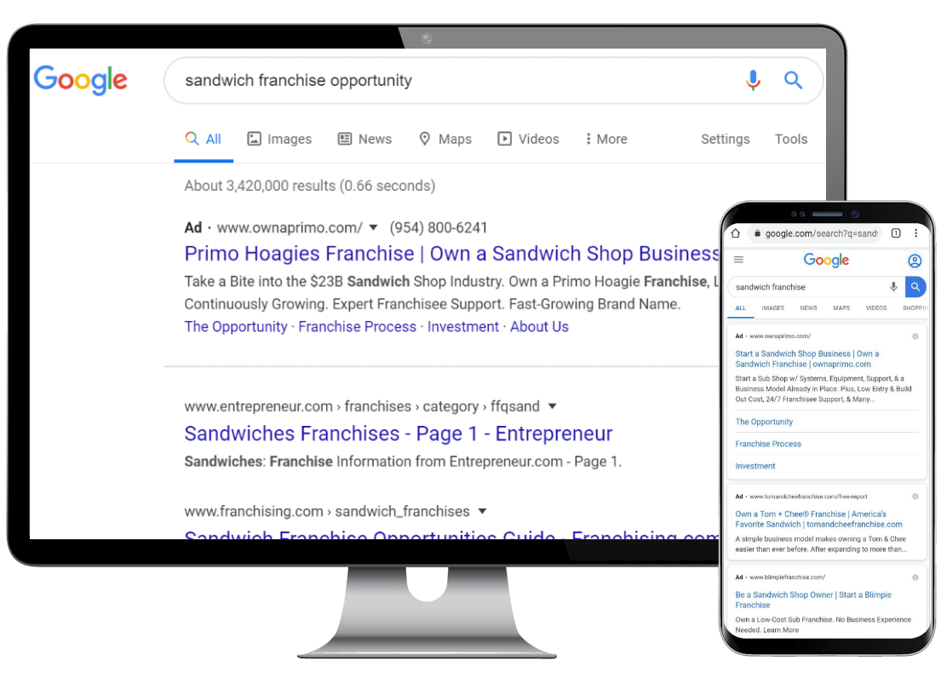Expand the franchising.com result dropdown arrow

[x=482, y=511]
